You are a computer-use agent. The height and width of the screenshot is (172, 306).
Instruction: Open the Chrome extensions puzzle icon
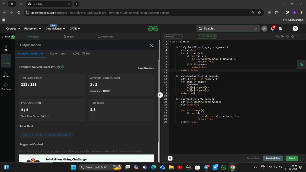click(x=277, y=13)
